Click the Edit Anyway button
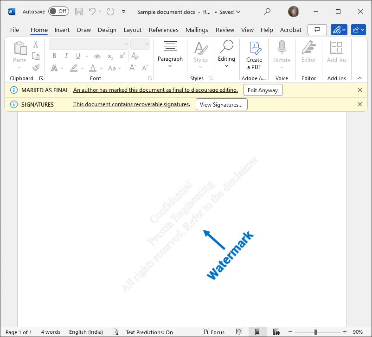 pos(263,90)
